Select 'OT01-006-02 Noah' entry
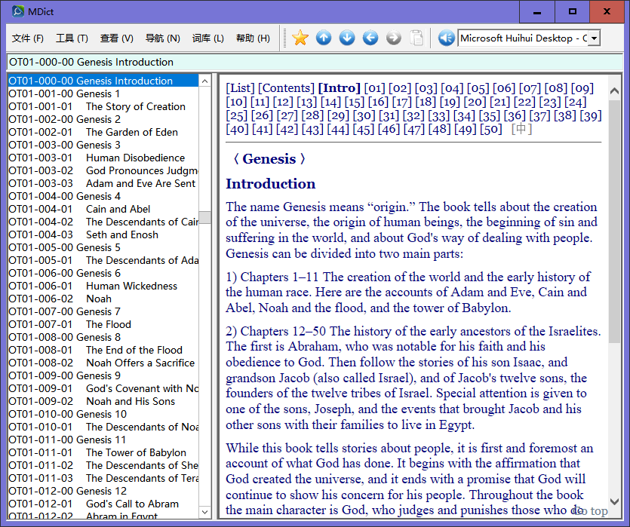The width and height of the screenshot is (630, 527). [x=103, y=299]
